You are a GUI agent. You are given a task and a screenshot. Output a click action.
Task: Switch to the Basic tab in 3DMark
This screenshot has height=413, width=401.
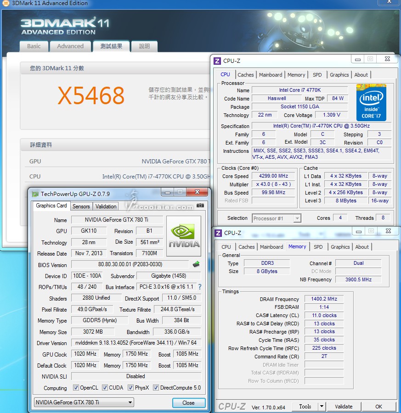[x=34, y=46]
